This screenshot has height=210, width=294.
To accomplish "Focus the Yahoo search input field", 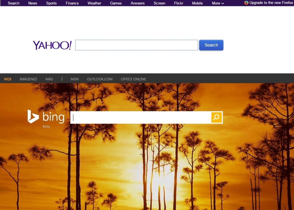I will 136,45.
